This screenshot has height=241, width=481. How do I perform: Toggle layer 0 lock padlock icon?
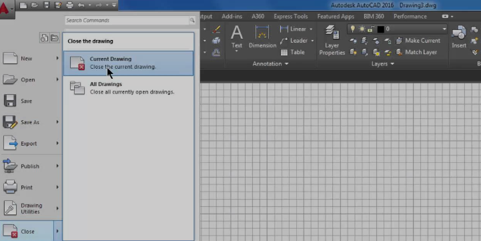[371, 29]
